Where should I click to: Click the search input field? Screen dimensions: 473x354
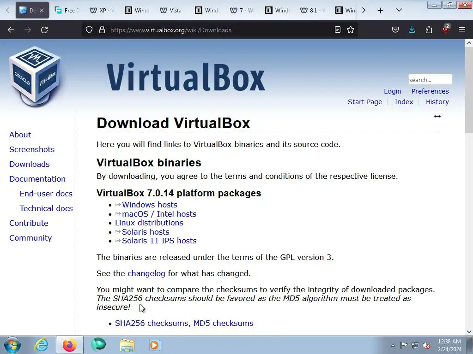[x=430, y=80]
